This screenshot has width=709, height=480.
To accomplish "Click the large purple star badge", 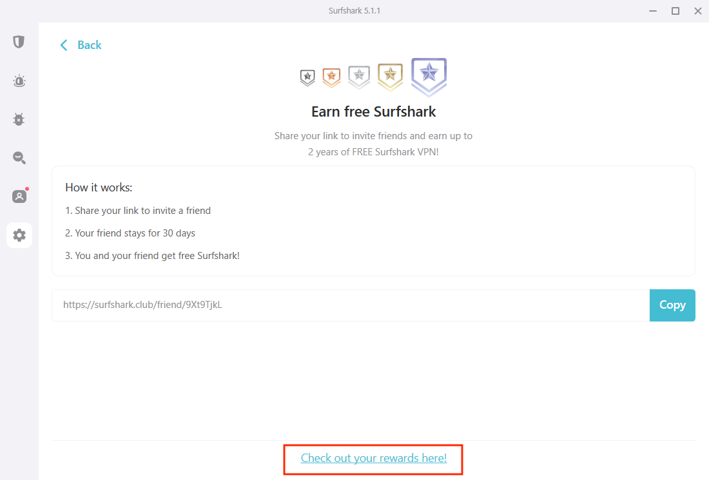I will [429, 77].
